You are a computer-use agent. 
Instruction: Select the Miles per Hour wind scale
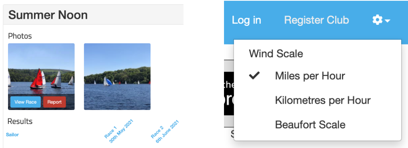click(310, 76)
